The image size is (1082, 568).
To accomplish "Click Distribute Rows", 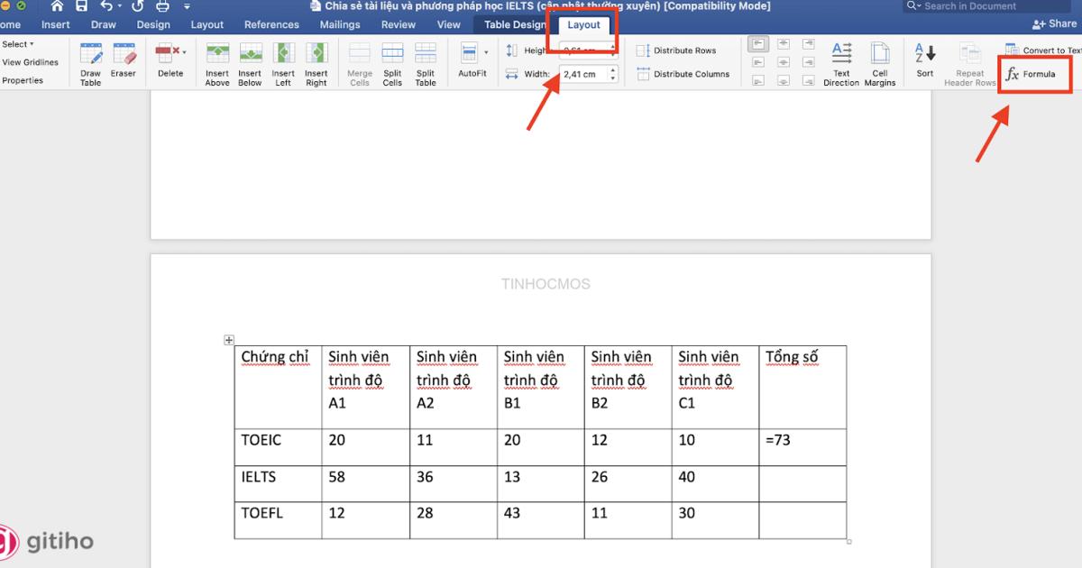I will point(676,50).
